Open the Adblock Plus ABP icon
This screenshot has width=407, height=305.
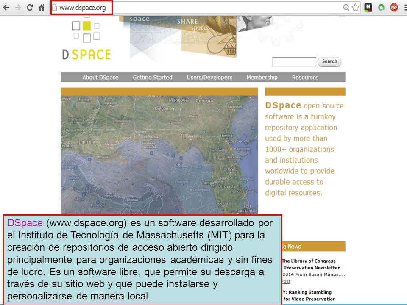pos(394,8)
